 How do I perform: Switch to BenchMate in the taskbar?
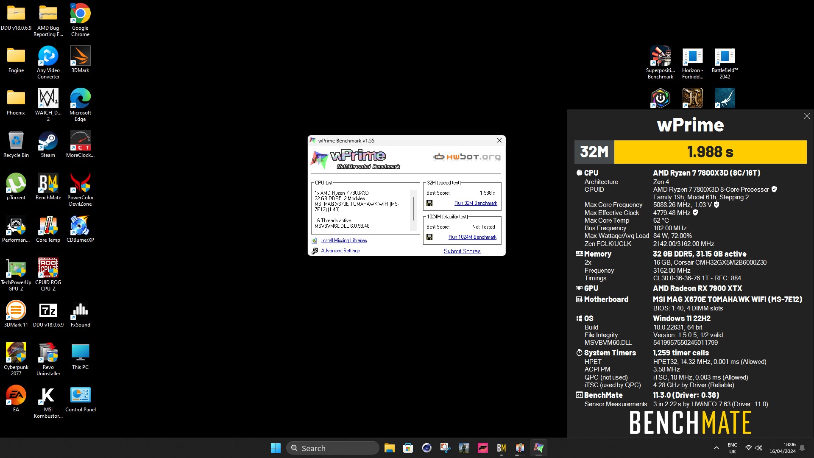[x=501, y=448]
